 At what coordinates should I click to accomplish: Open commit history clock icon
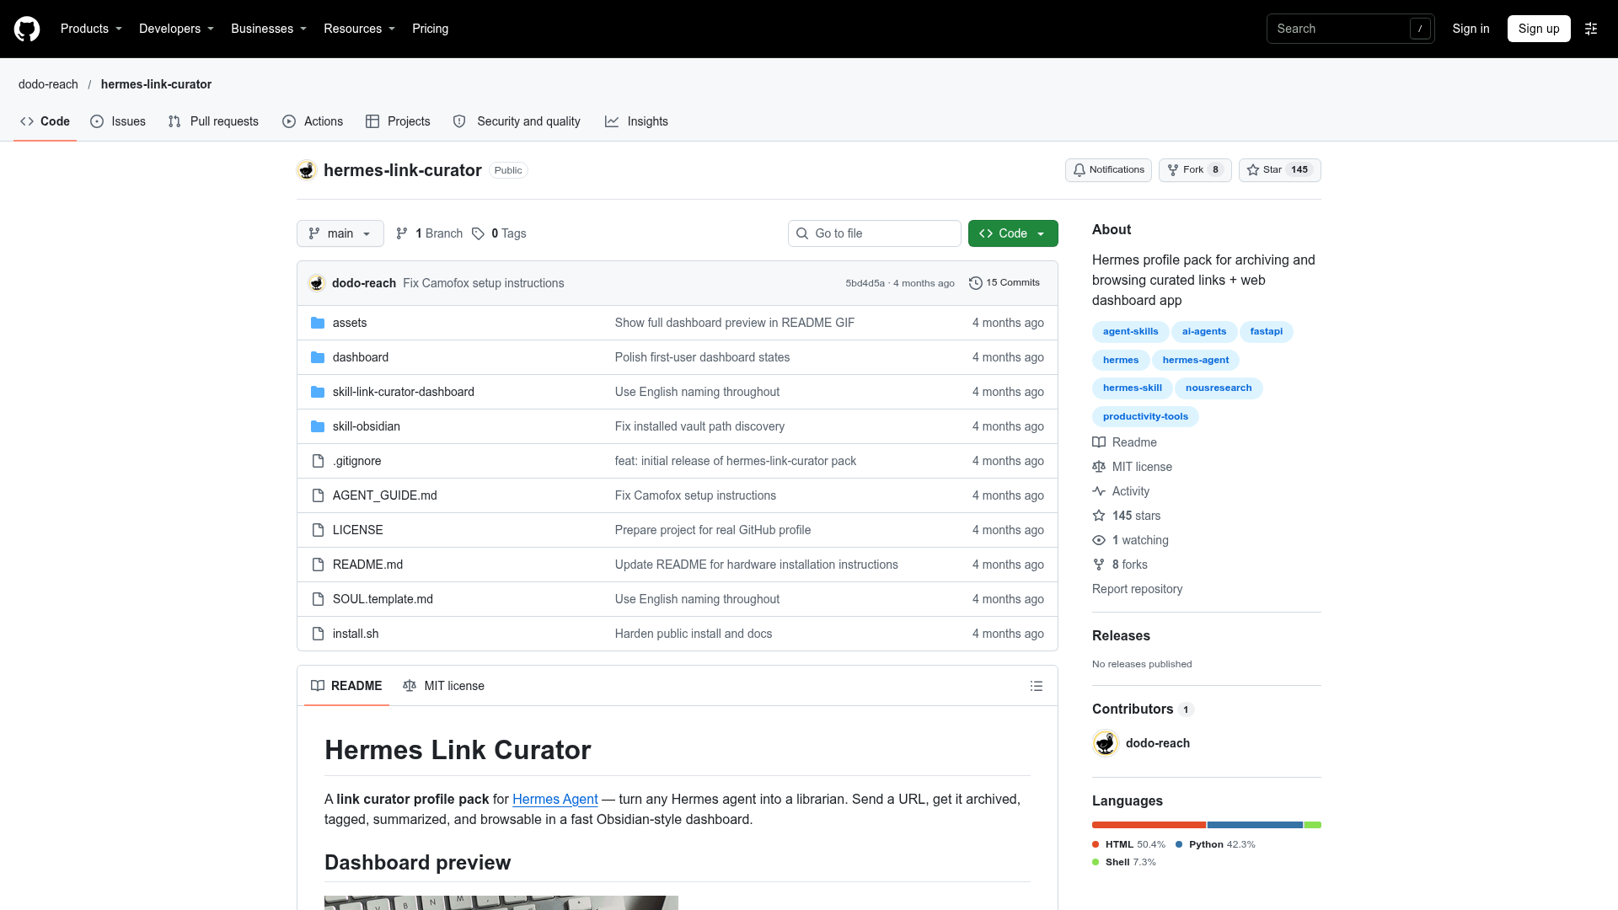[976, 283]
